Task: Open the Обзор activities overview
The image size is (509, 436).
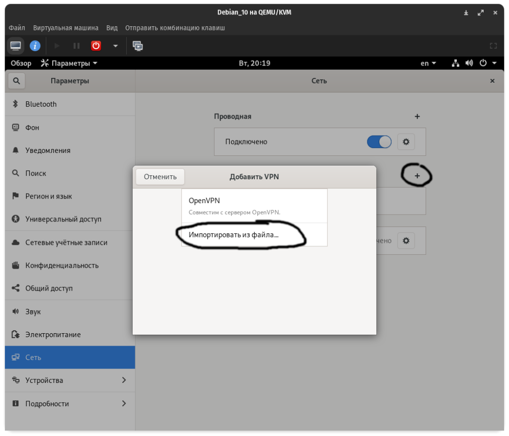Action: click(21, 63)
